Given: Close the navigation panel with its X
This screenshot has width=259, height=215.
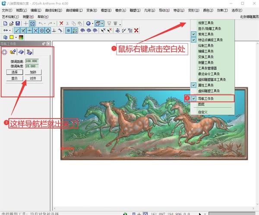Looking at the screenshot, I should (48, 44).
